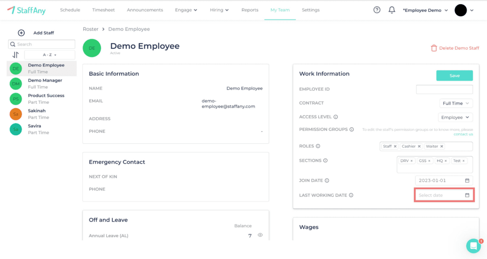Click the info icon next to Access Level
Screen dimensions: 487x259
[x=336, y=117]
